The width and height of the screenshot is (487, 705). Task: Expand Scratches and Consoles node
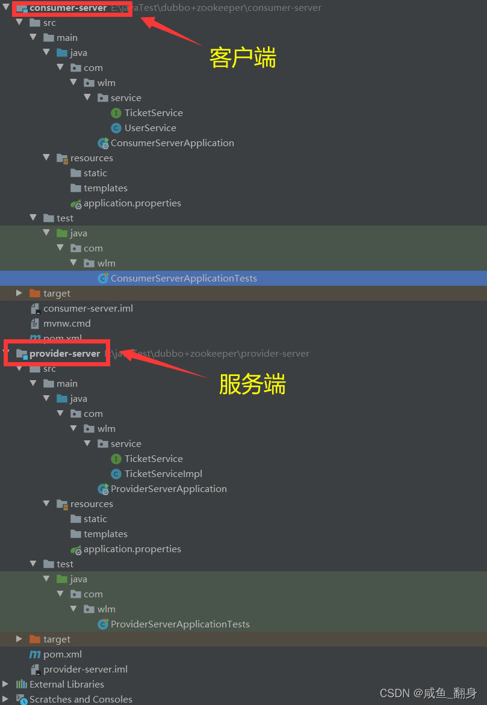click(x=5, y=699)
